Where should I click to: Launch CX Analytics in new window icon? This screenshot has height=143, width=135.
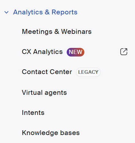click(124, 52)
